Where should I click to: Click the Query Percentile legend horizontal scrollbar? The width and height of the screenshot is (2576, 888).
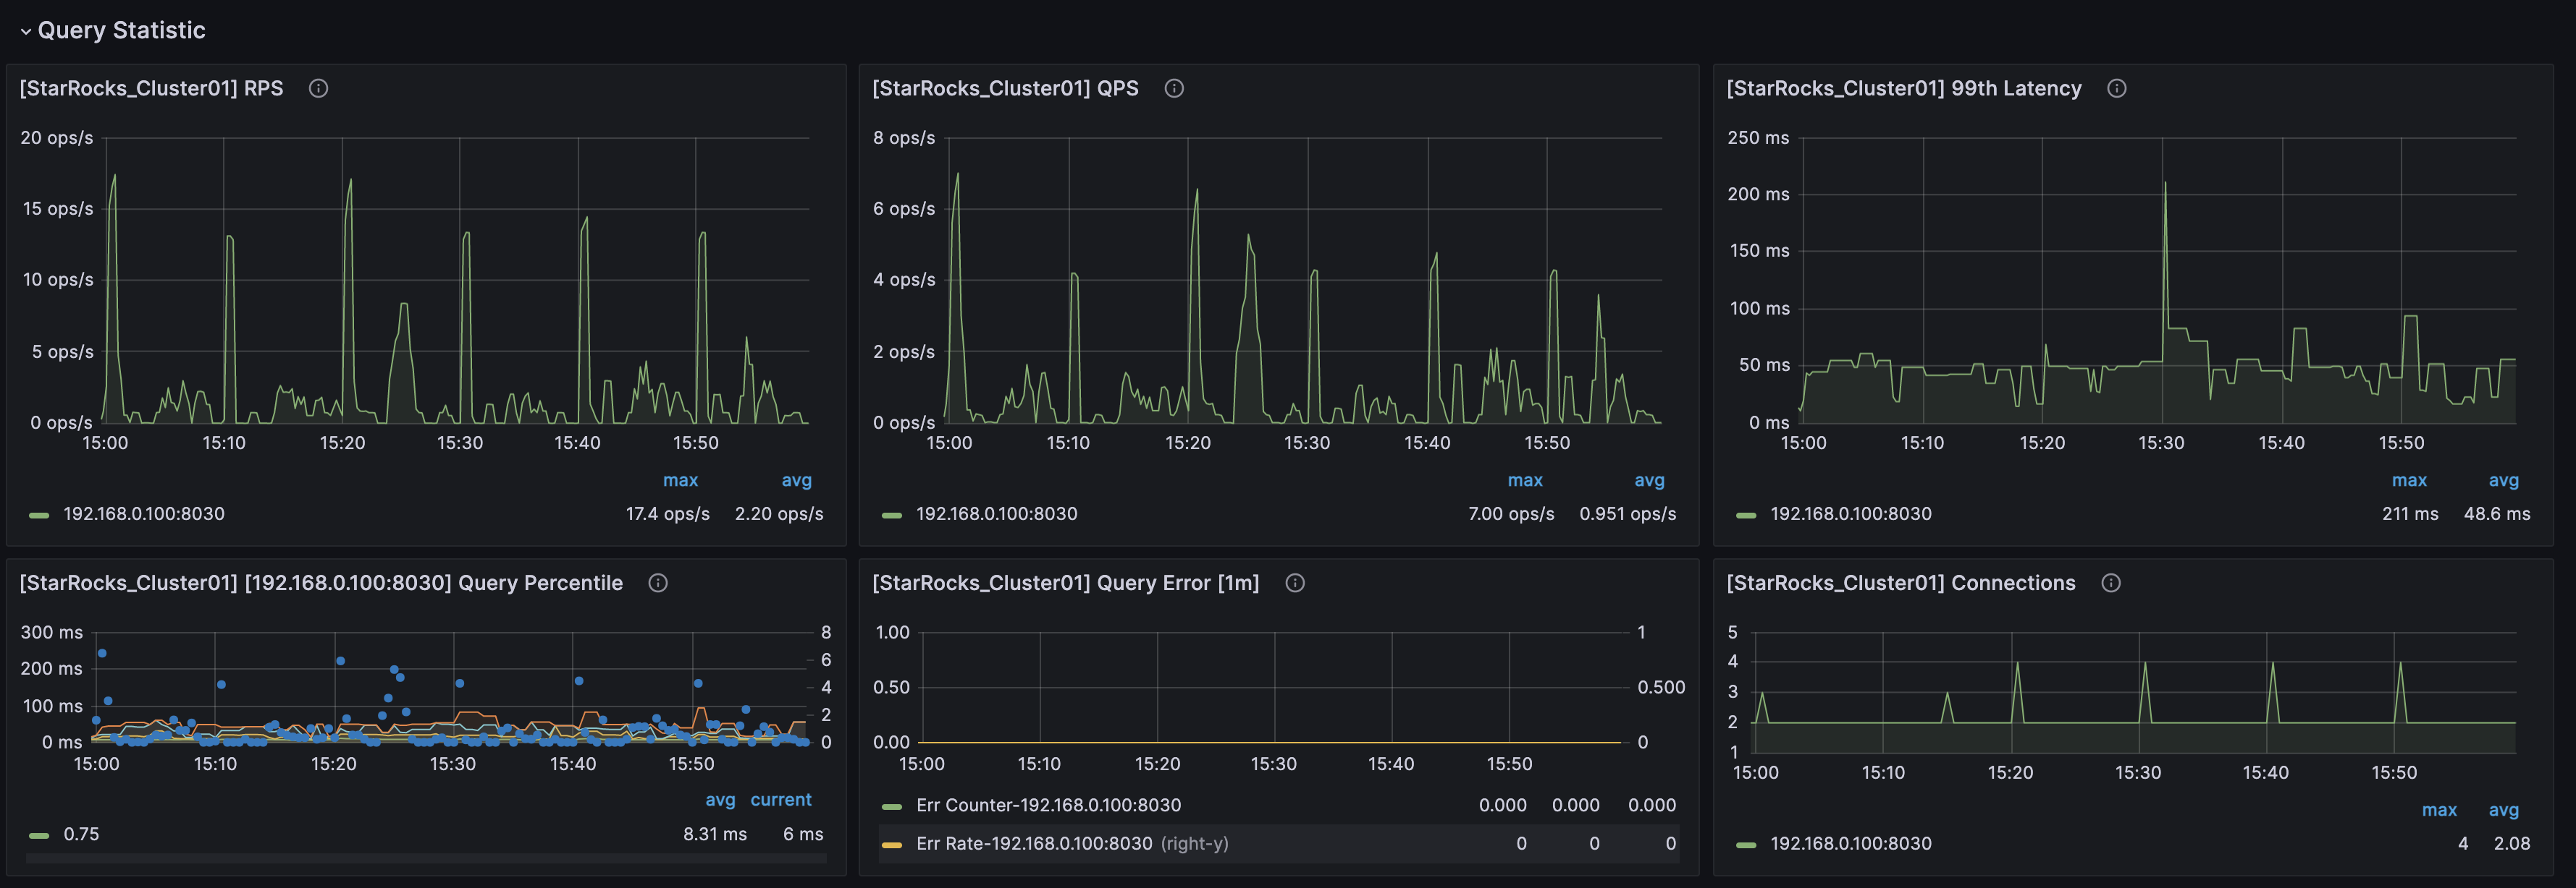(x=426, y=858)
